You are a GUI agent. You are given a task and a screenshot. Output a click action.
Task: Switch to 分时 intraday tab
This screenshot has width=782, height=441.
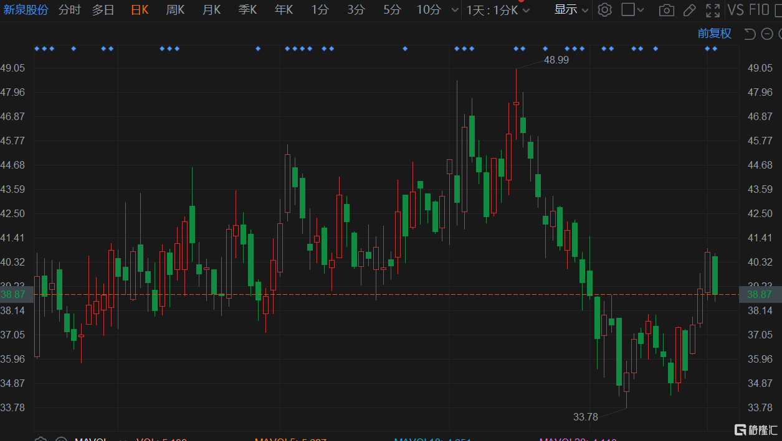pyautogui.click(x=69, y=10)
